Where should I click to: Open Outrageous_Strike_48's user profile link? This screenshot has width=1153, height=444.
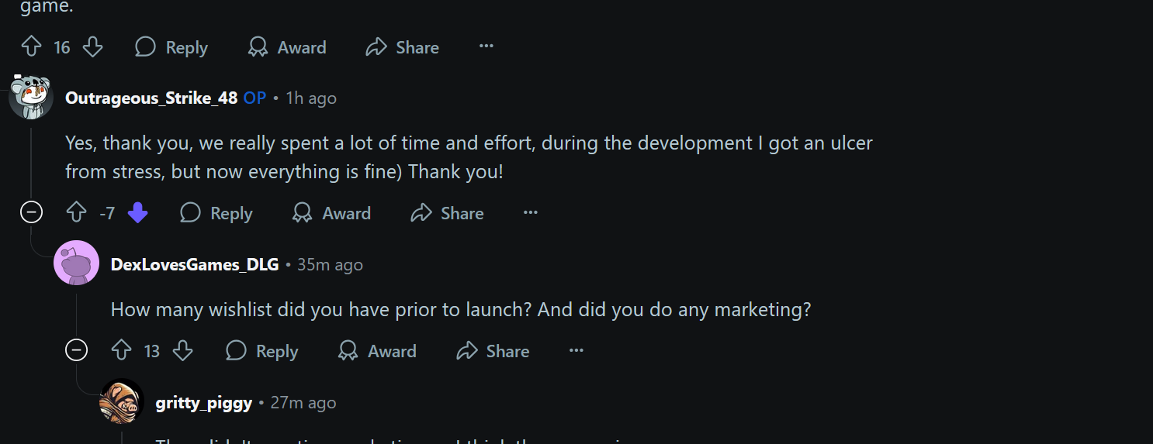pos(151,98)
